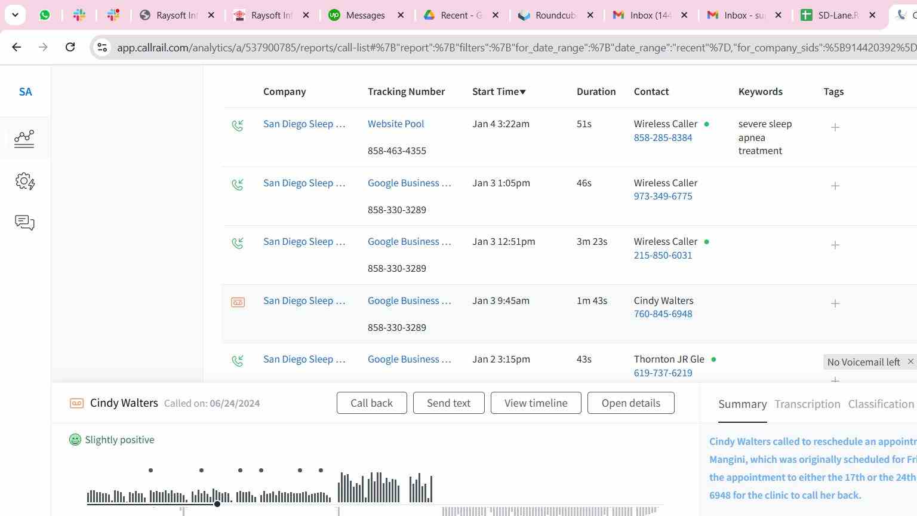Open the Summary tab
This screenshot has height=516, width=917.
tap(743, 404)
